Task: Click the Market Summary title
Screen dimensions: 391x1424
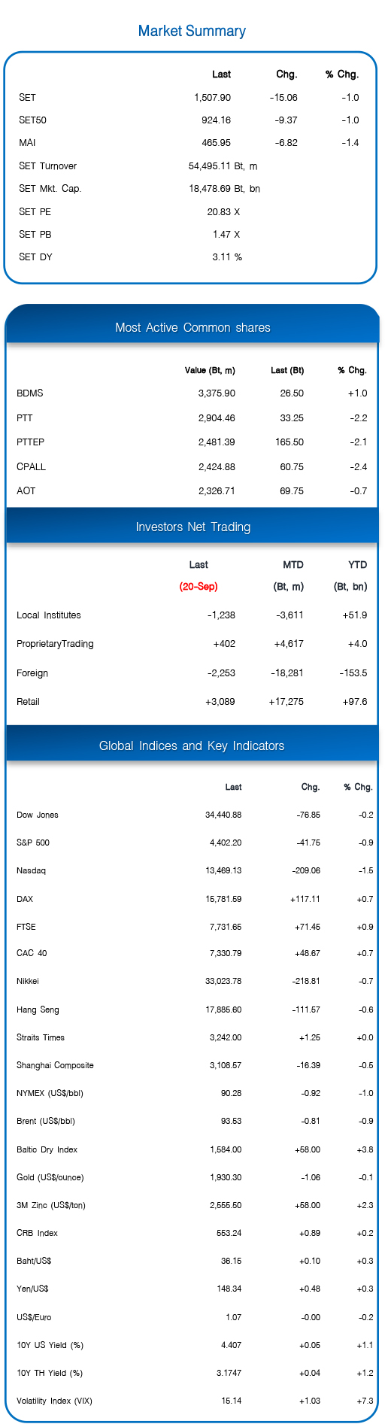Action: click(x=192, y=31)
